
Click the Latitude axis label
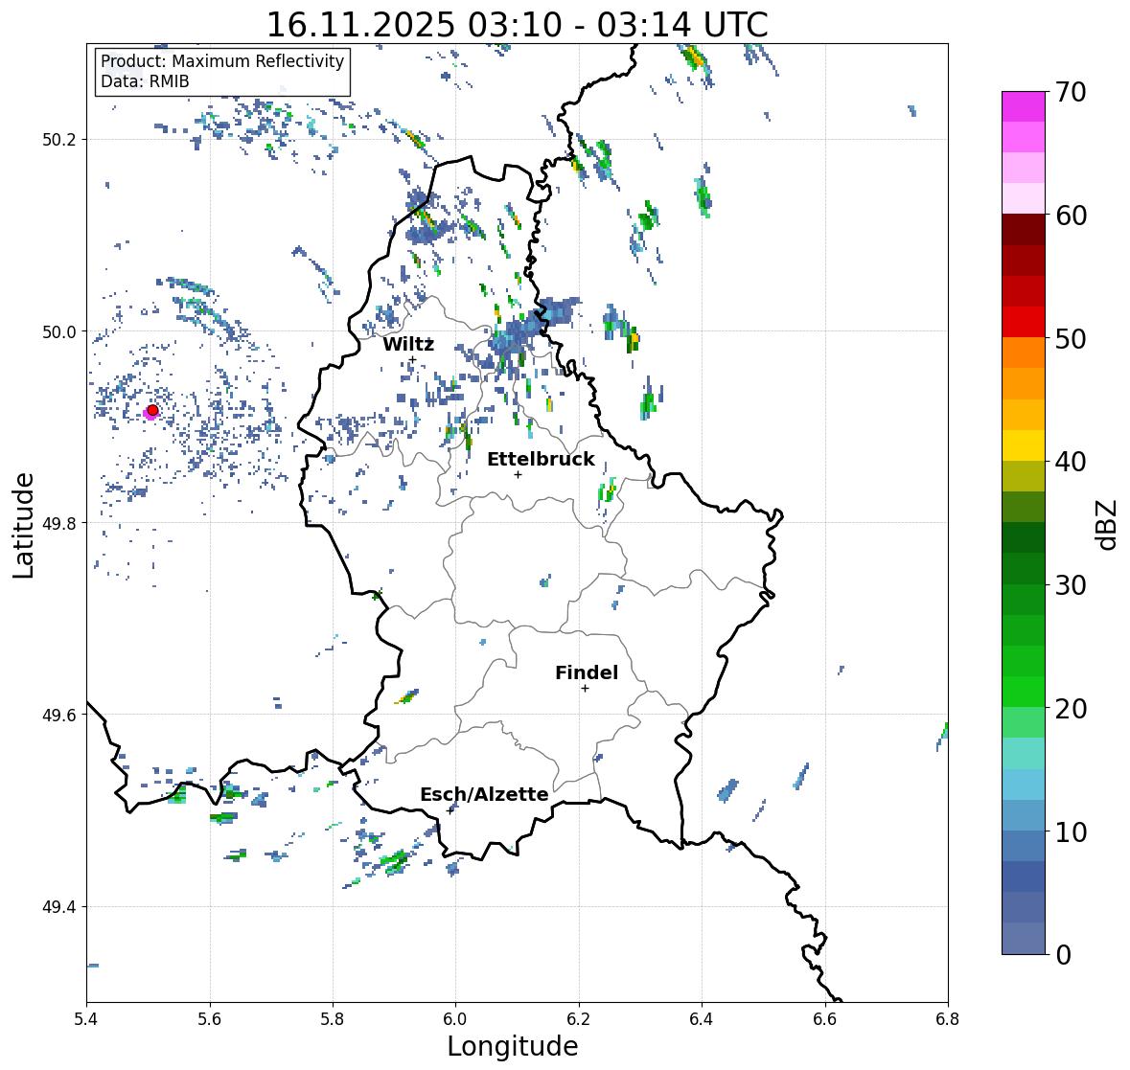(x=23, y=526)
